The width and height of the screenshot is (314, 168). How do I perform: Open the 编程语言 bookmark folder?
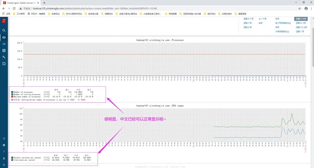pos(241,14)
